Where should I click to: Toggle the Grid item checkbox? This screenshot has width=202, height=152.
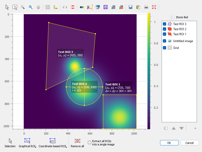[165, 48]
